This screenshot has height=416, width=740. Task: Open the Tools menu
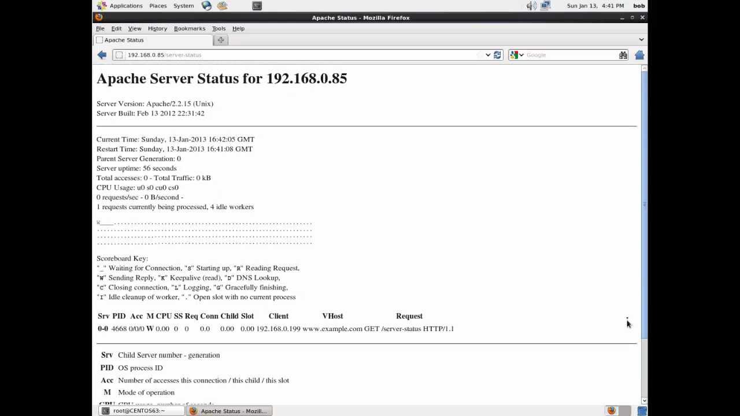pos(219,28)
